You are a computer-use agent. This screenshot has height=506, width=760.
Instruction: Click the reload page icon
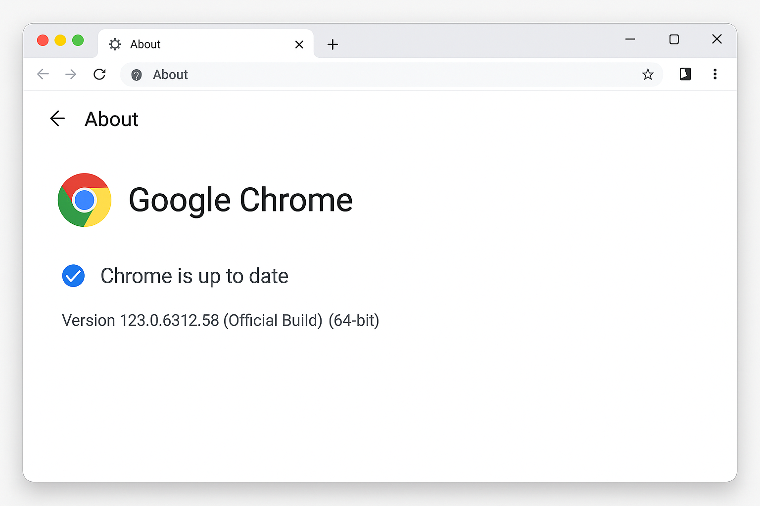(99, 74)
